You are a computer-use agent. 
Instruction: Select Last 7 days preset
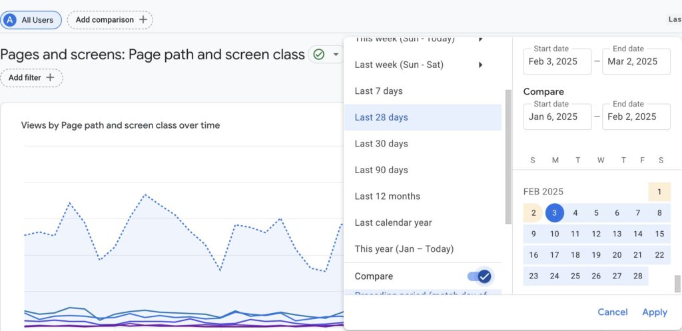coord(423,91)
